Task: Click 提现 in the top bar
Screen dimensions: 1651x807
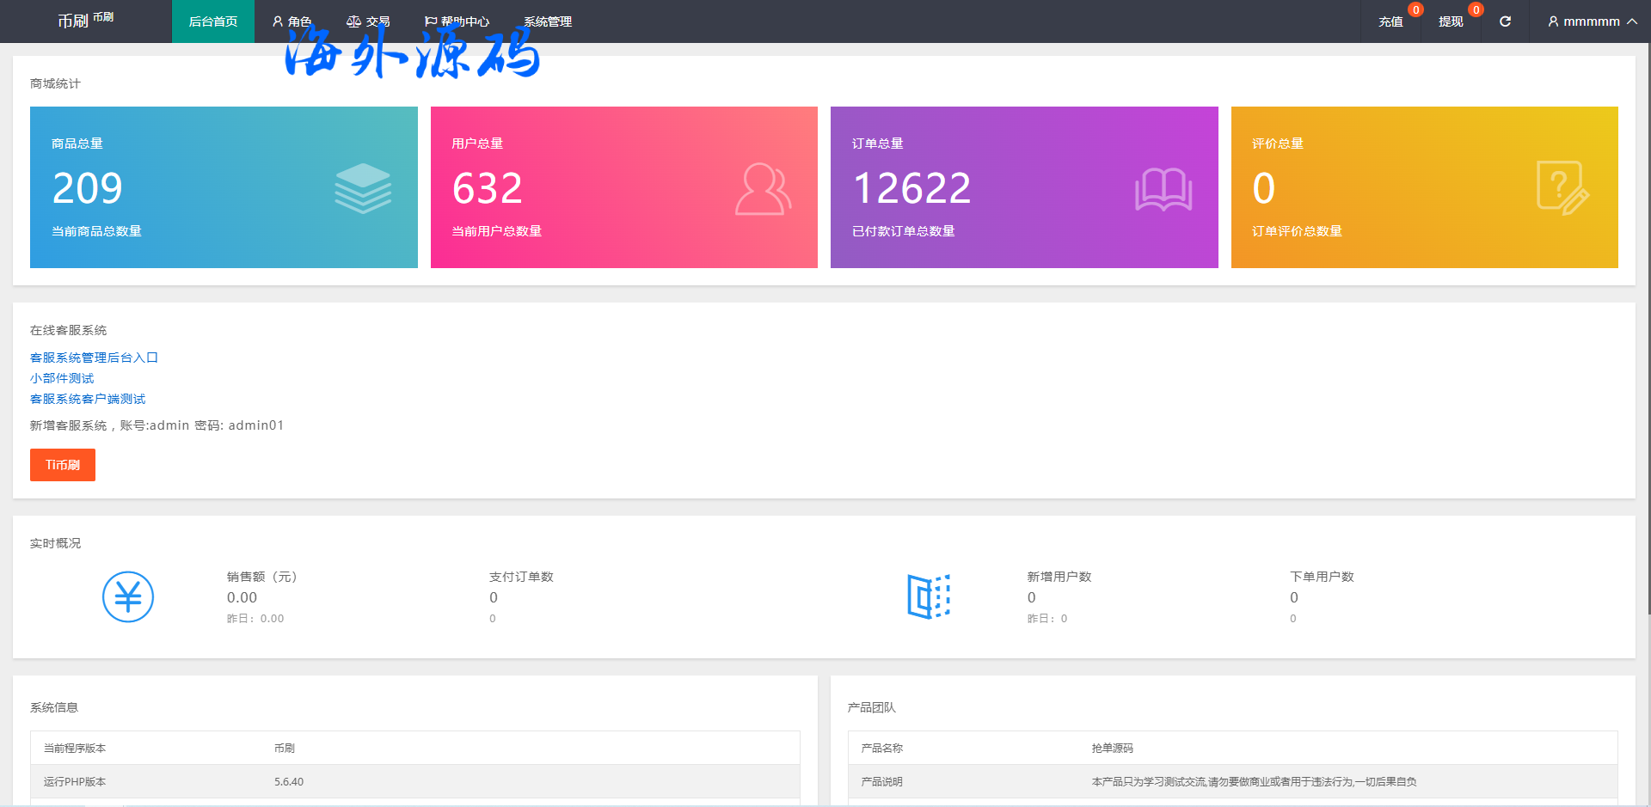Action: [1451, 21]
